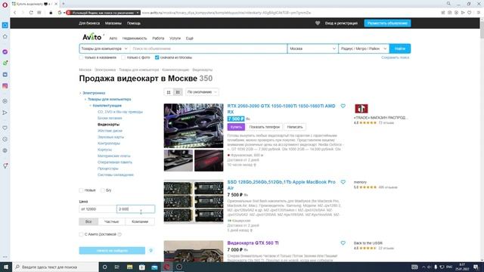484x272 pixels.
Task: Open WhatsApp in Opera sidebar
Action: [x=5, y=63]
